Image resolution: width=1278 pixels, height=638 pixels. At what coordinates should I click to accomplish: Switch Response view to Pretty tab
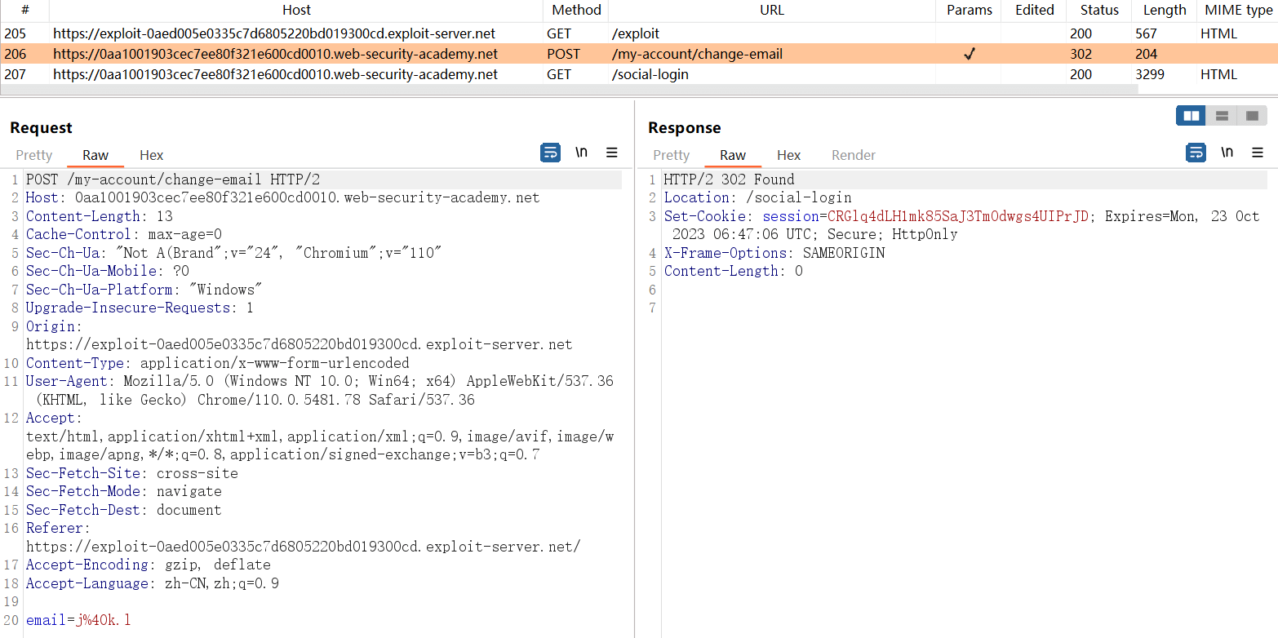click(671, 155)
